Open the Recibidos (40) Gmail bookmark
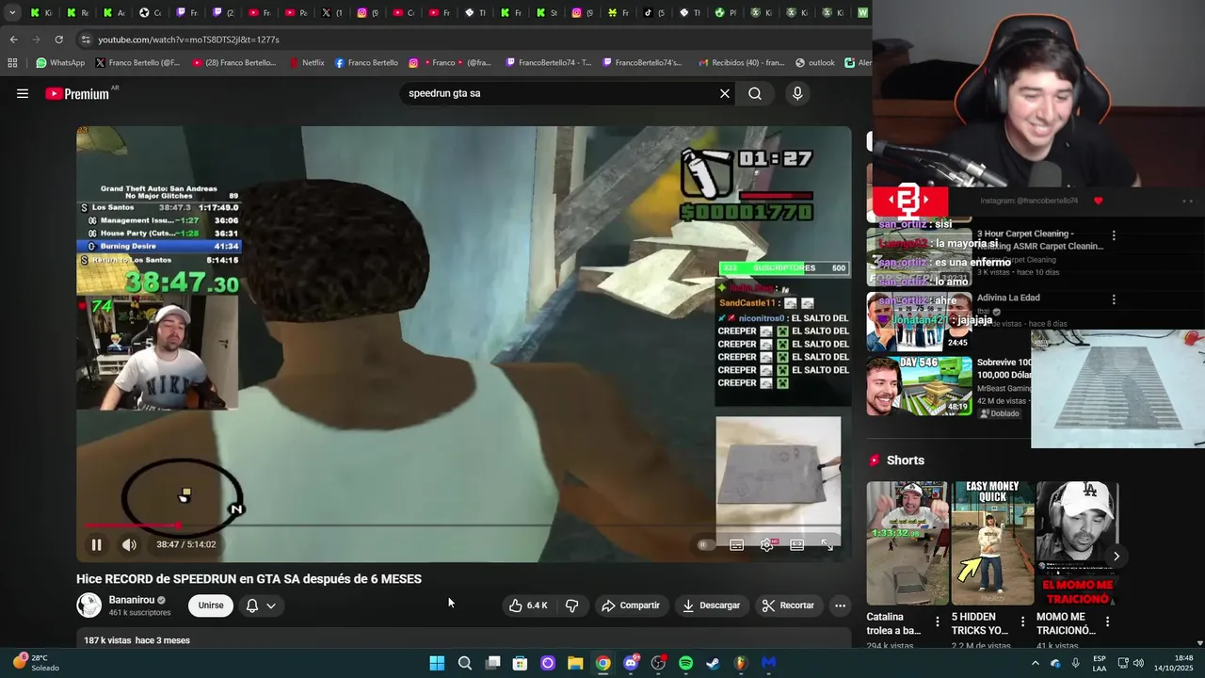This screenshot has height=678, width=1205. coord(742,63)
